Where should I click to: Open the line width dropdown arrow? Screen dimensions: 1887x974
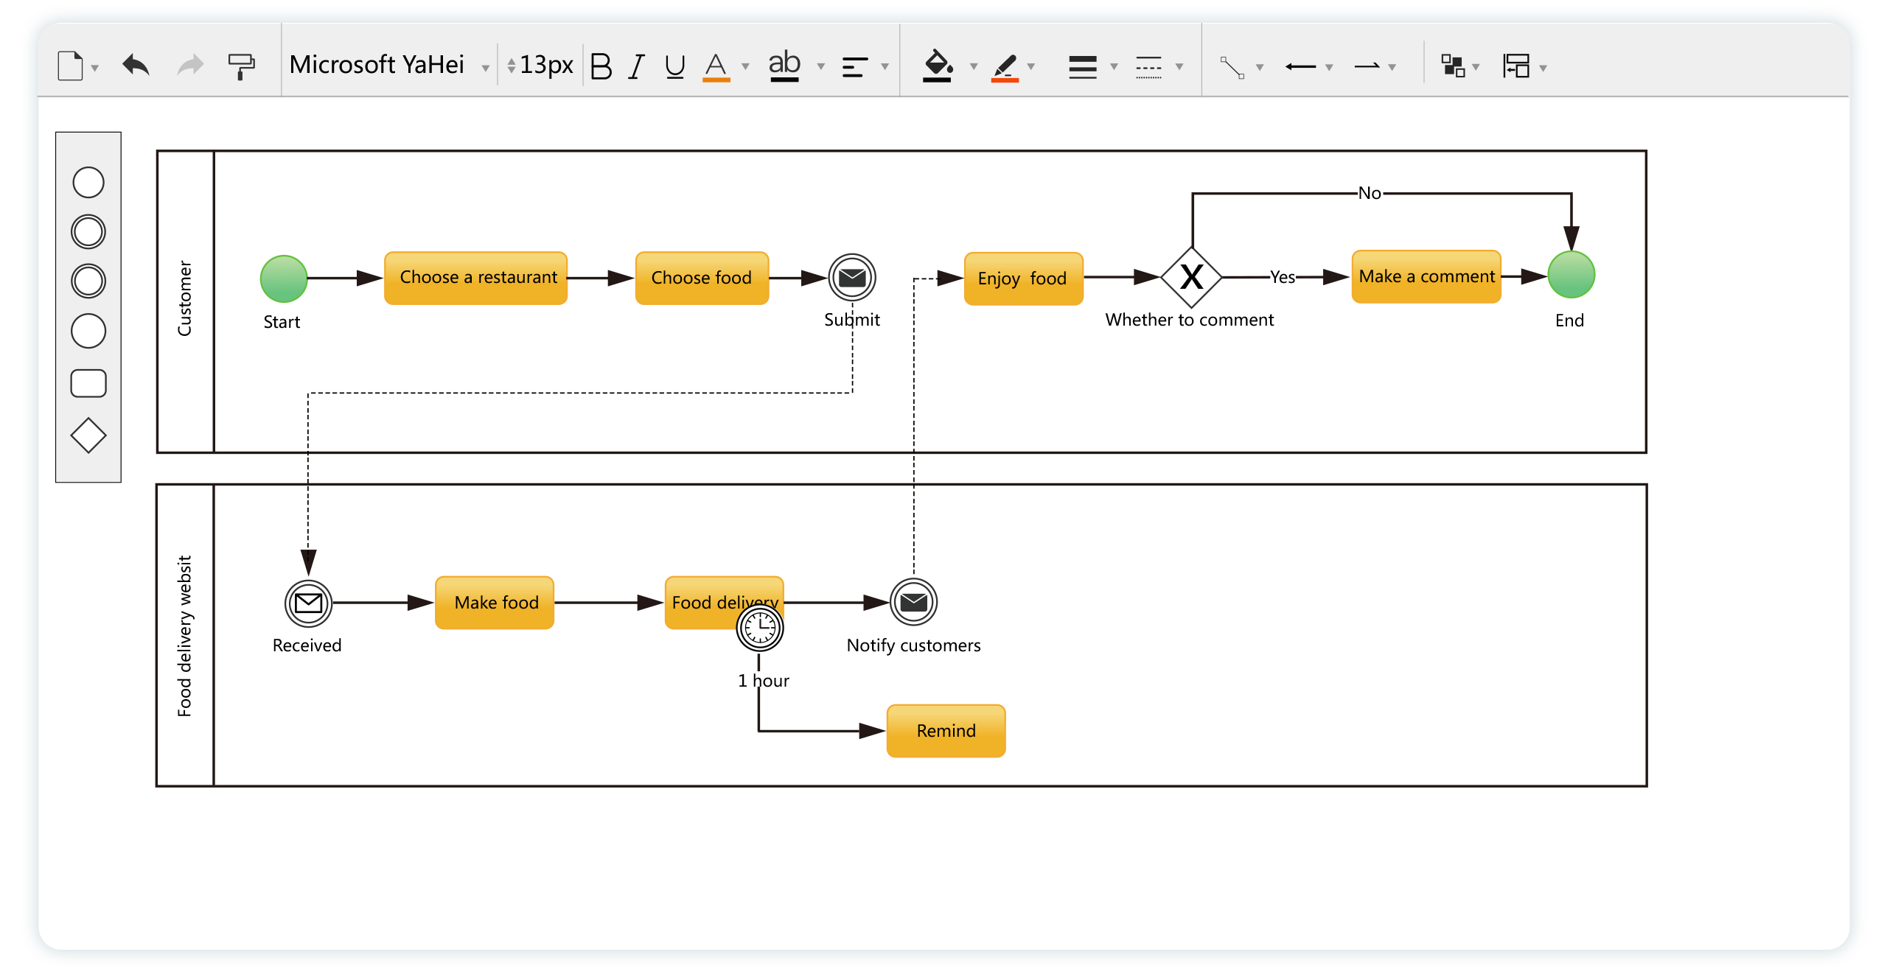[x=1114, y=67]
